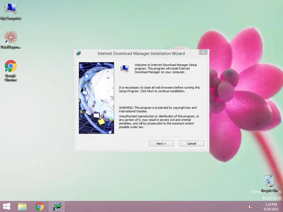
Task: Click the Next button in the wizard
Action: (x=161, y=144)
